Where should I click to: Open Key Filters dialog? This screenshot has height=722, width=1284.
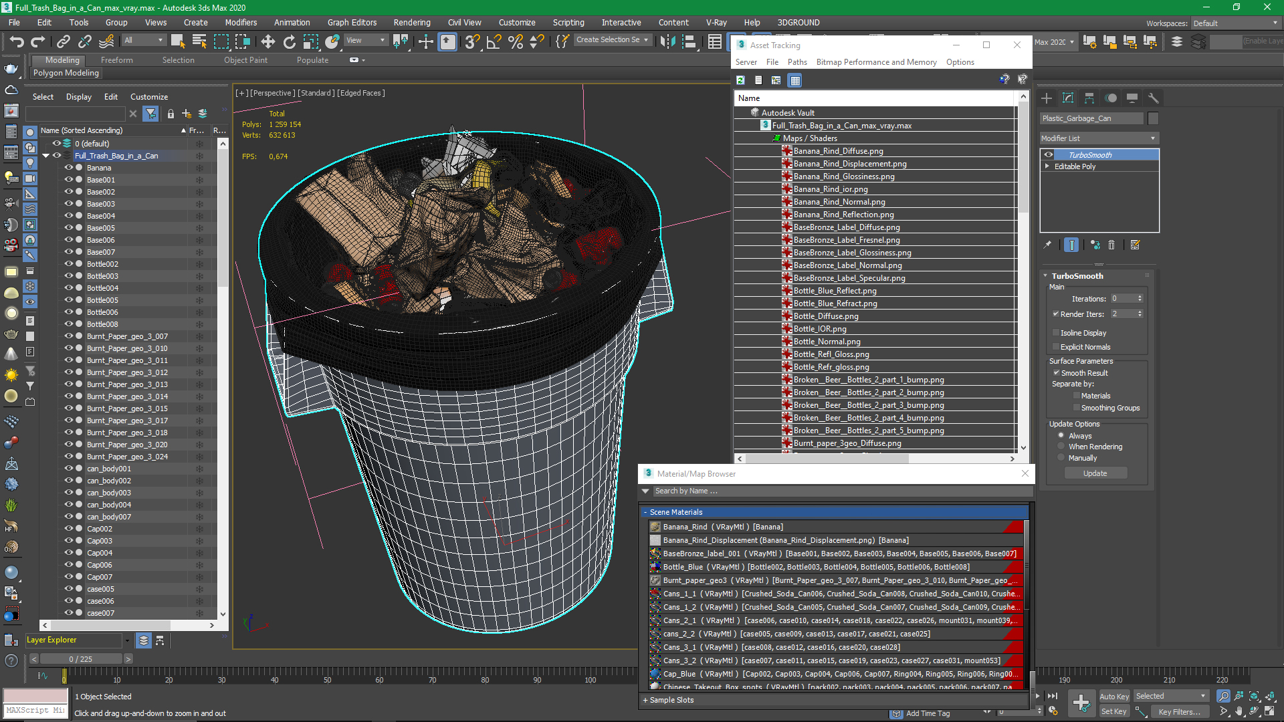(x=1179, y=712)
